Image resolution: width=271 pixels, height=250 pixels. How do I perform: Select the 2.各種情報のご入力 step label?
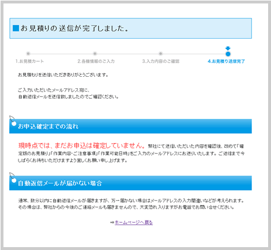(x=96, y=61)
